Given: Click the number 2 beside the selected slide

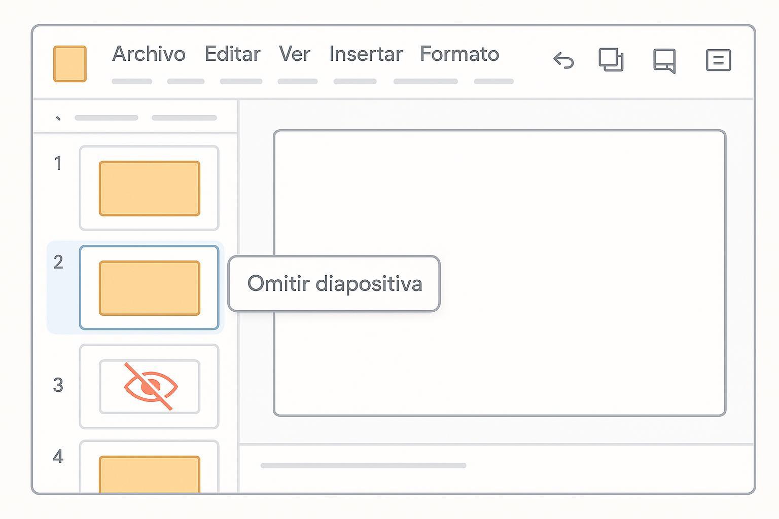Looking at the screenshot, I should (58, 262).
